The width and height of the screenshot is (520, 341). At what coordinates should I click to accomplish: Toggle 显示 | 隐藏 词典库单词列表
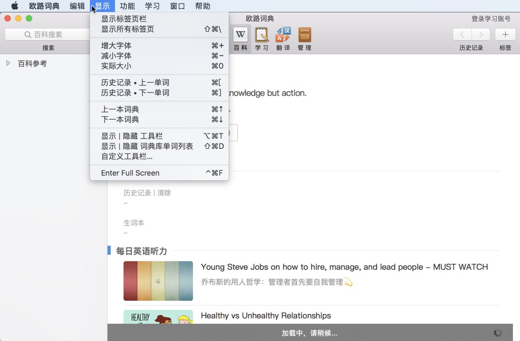(159, 147)
